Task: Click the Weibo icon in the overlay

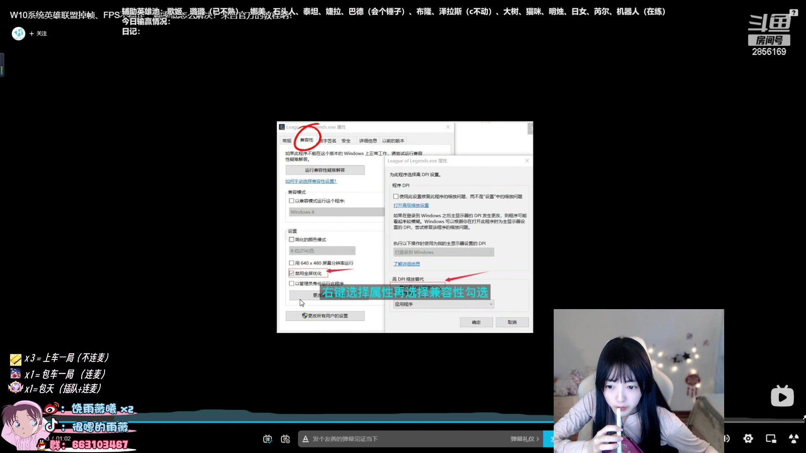Action: (52, 409)
